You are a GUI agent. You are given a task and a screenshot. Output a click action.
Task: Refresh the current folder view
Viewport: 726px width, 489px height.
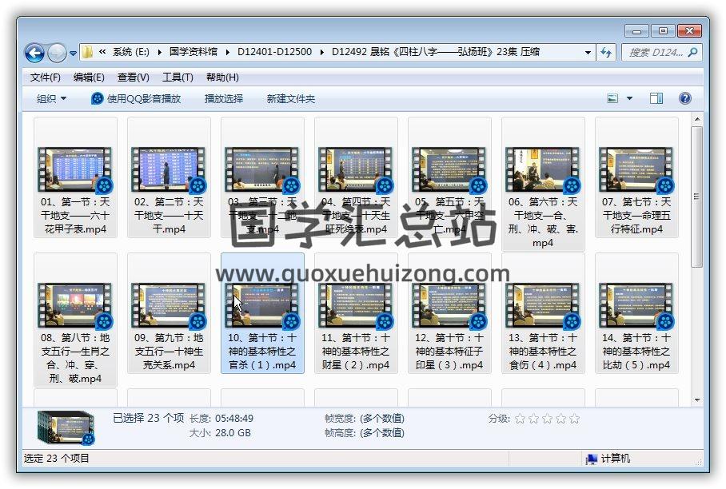click(x=605, y=53)
